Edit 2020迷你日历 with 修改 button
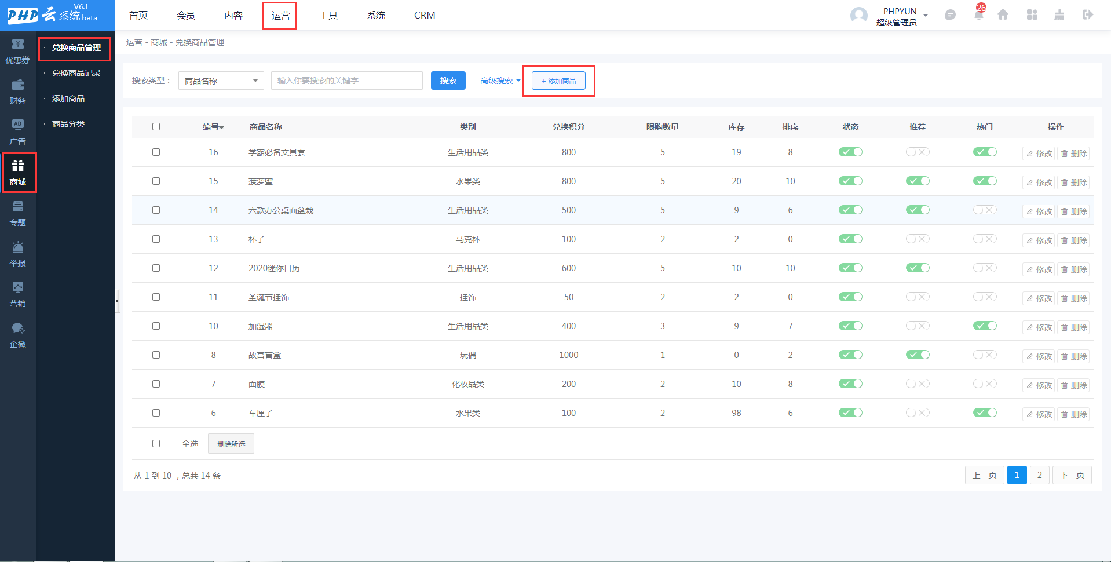1111x562 pixels. 1039,269
